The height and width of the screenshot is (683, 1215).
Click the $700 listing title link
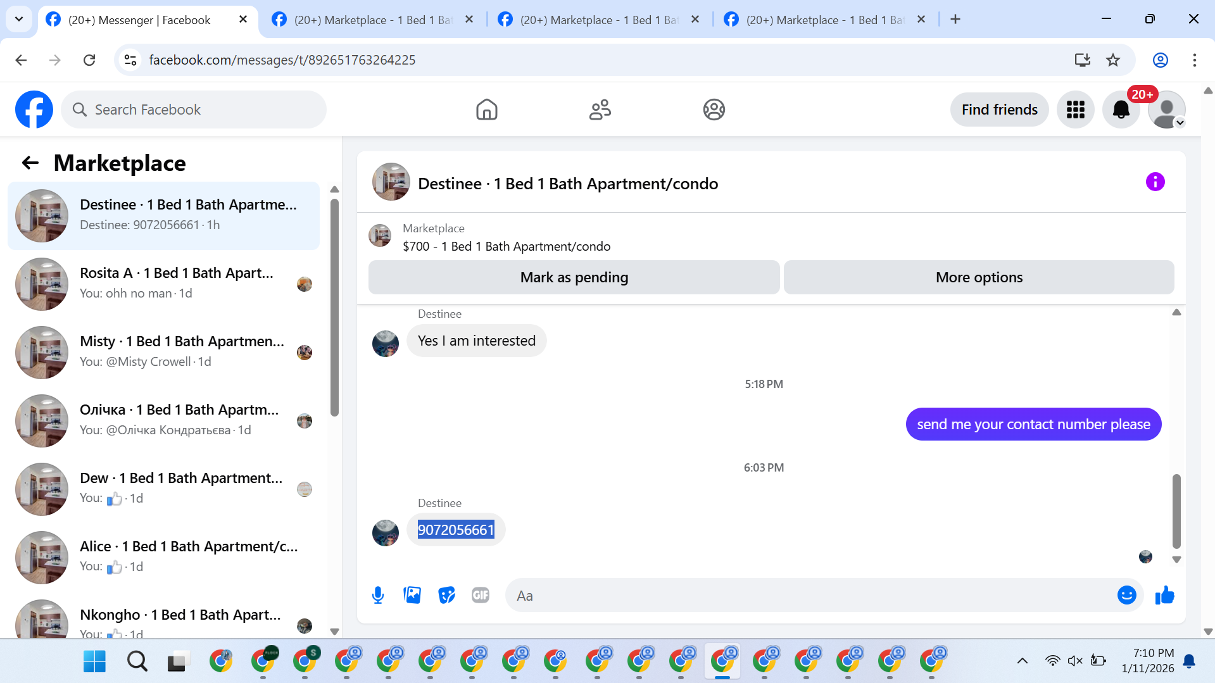pos(507,247)
